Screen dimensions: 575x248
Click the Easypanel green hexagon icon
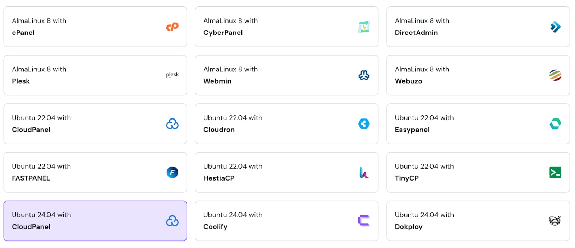[x=556, y=124]
